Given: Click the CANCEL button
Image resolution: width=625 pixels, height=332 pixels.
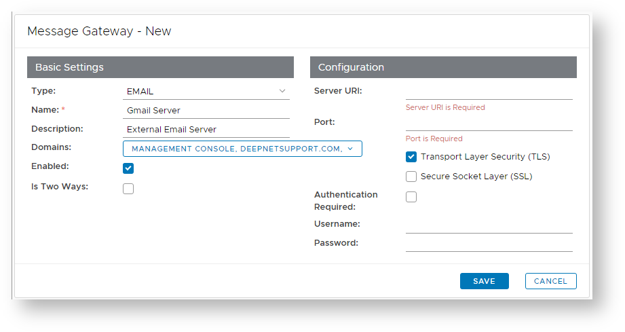Looking at the screenshot, I should (550, 281).
